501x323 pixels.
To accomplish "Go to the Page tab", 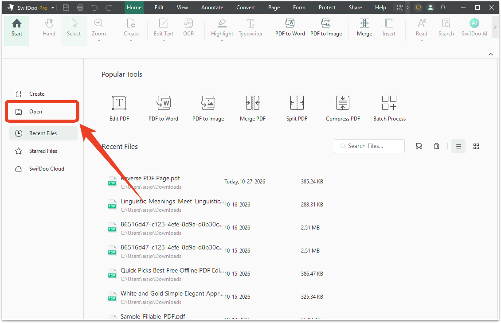I will (274, 8).
